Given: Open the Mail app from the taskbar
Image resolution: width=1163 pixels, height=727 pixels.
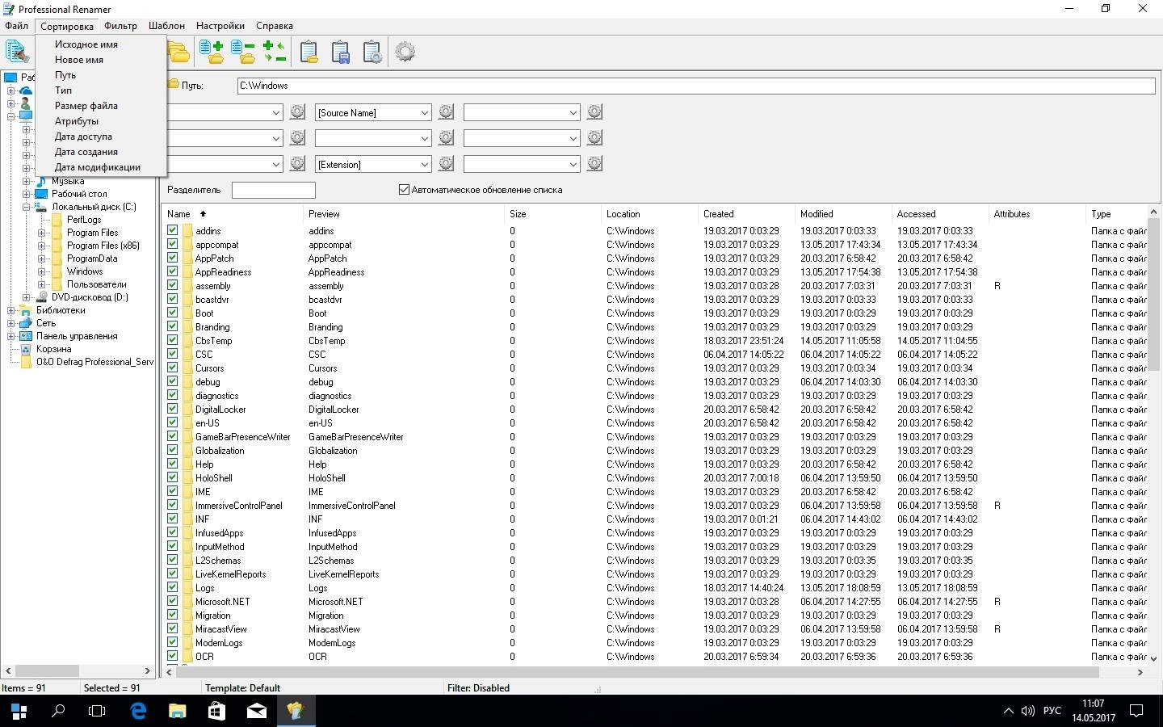Looking at the screenshot, I should pos(256,711).
